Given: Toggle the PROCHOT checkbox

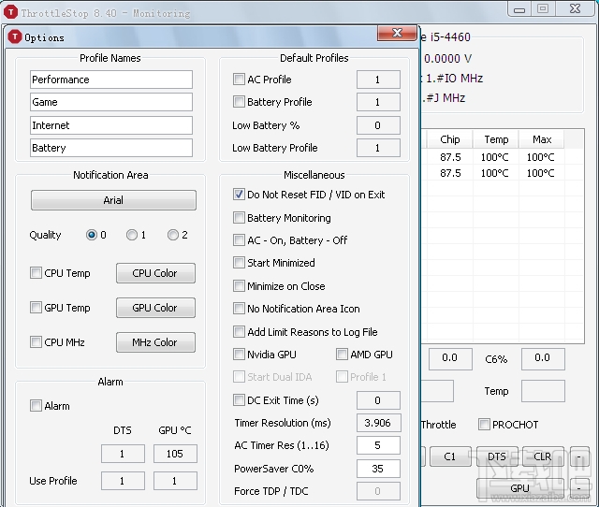Looking at the screenshot, I should [x=484, y=425].
